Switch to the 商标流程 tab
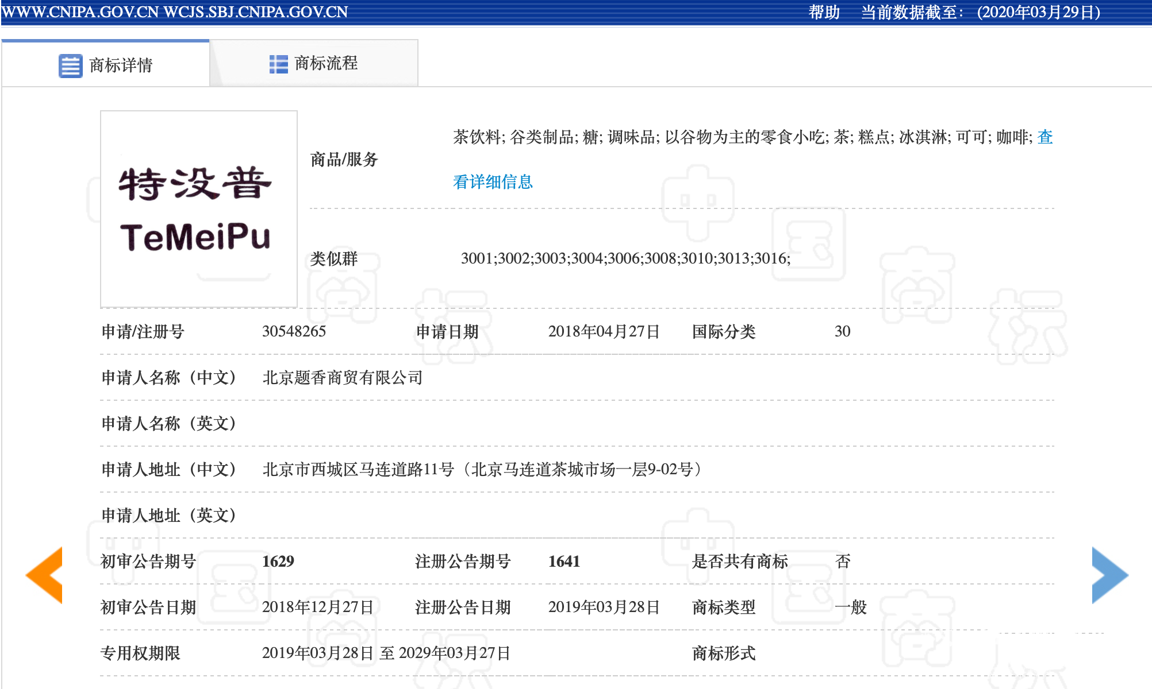This screenshot has width=1152, height=689. click(314, 63)
